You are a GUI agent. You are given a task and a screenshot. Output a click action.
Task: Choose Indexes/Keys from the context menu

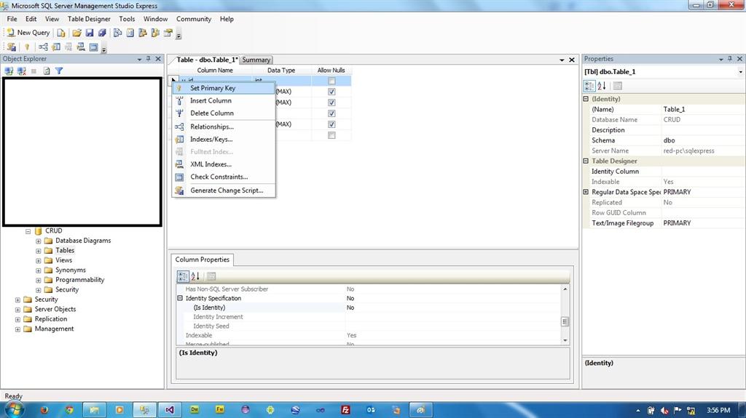pyautogui.click(x=224, y=139)
